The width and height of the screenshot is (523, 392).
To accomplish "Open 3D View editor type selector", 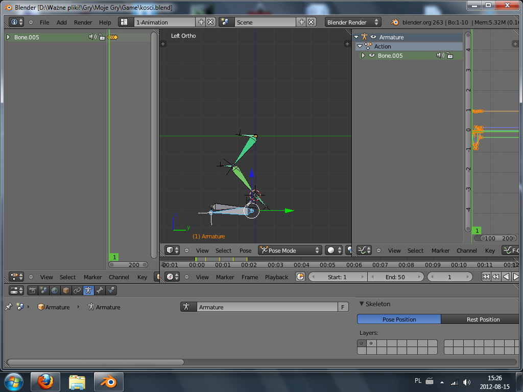I will (173, 250).
